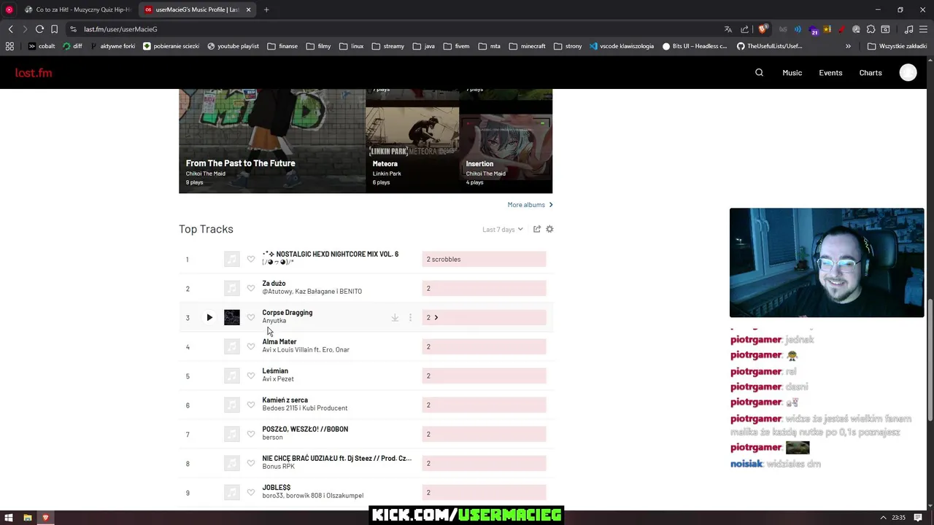Click the address bar with last.fm URL
Screen dimensions: 934x525
[x=394, y=29]
